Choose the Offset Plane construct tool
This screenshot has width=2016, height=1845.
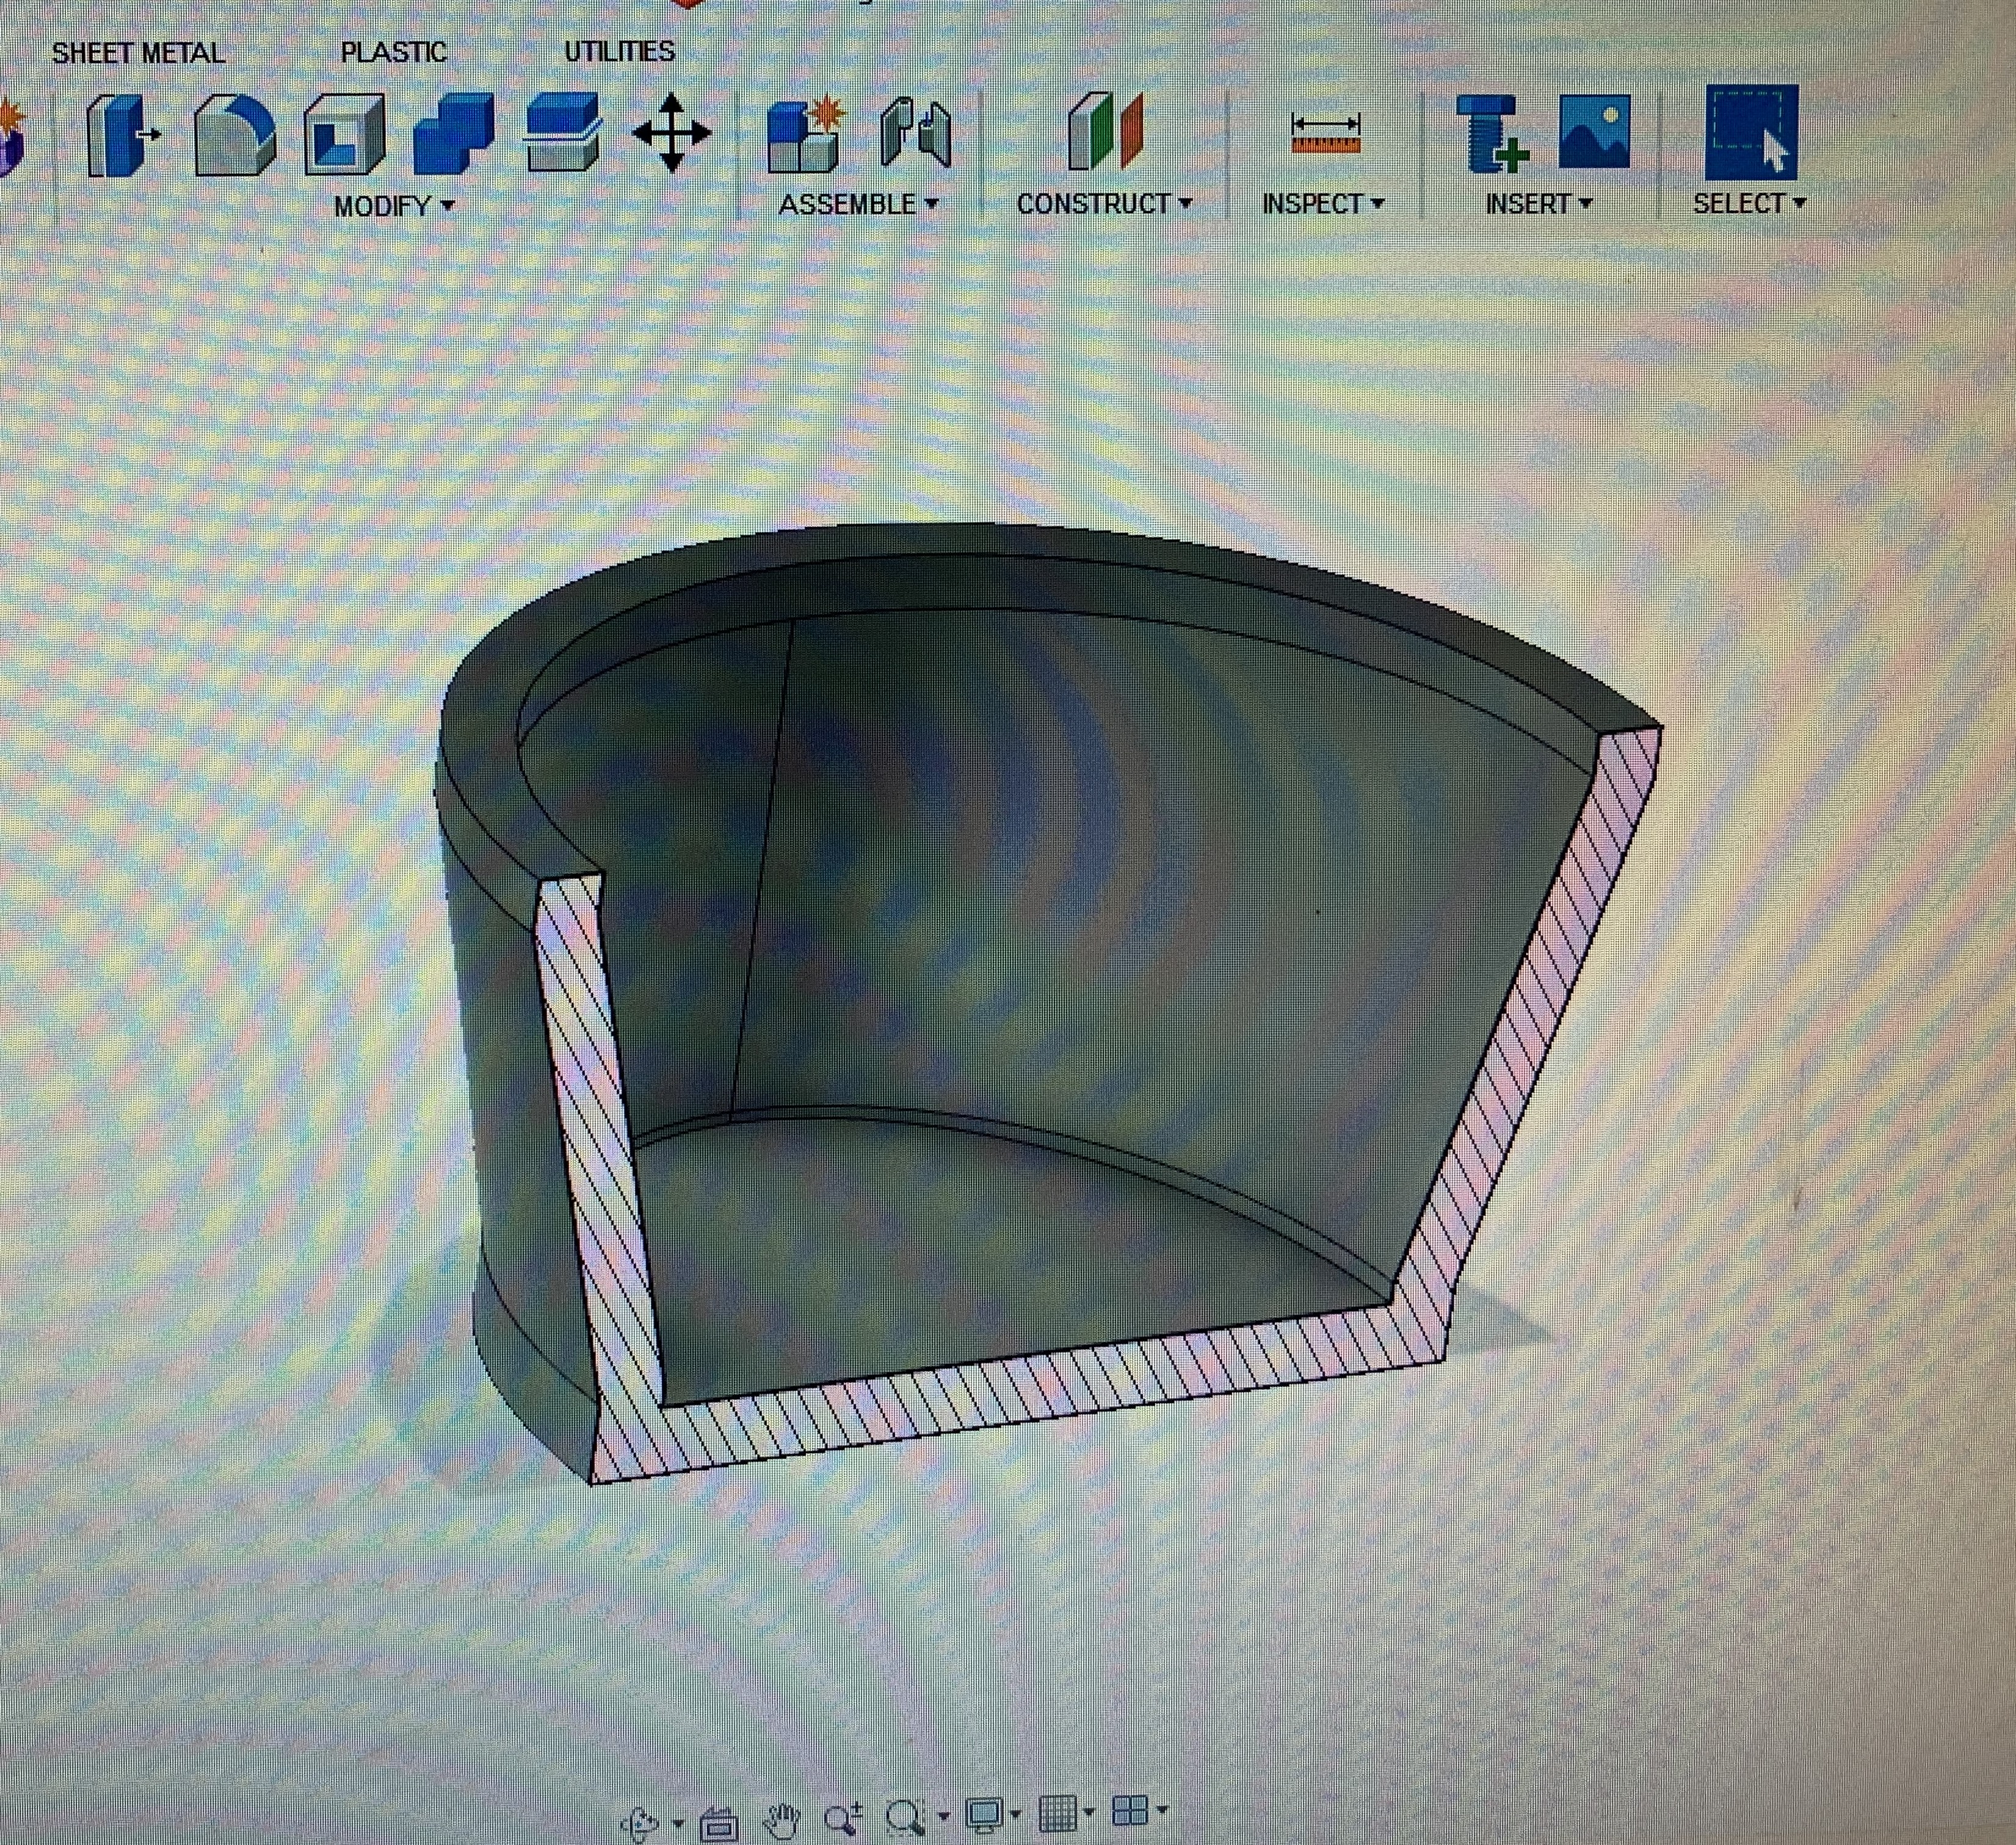pyautogui.click(x=1105, y=131)
